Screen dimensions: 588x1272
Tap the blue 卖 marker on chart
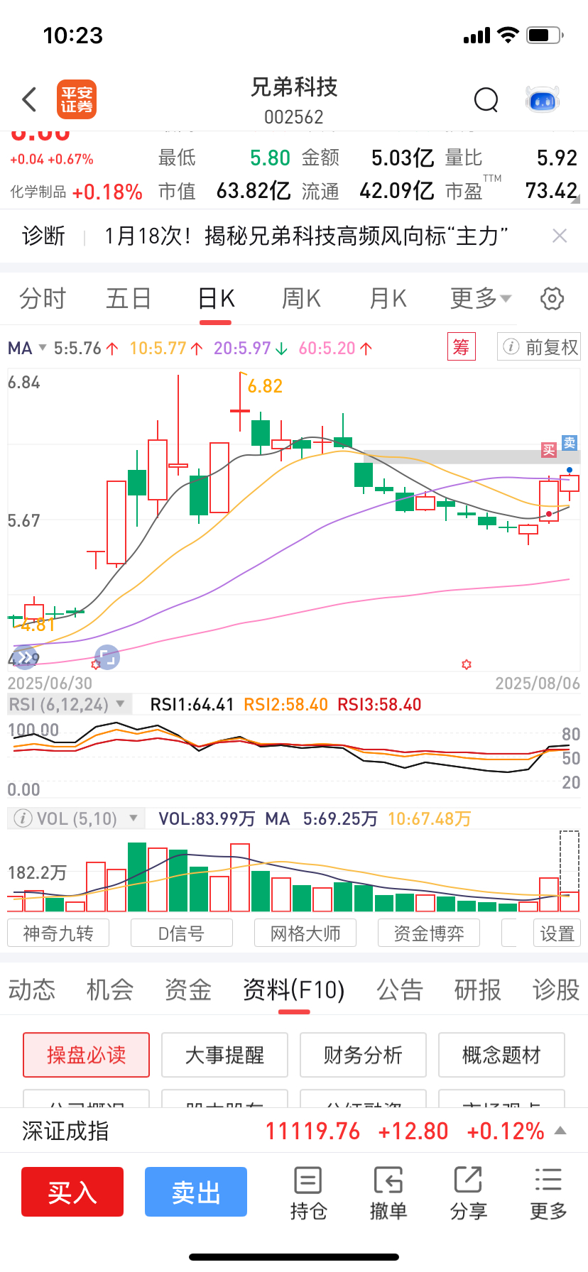(x=570, y=443)
